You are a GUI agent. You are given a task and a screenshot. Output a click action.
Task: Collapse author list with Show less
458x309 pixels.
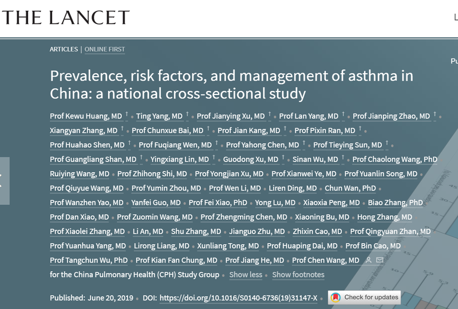pyautogui.click(x=246, y=275)
